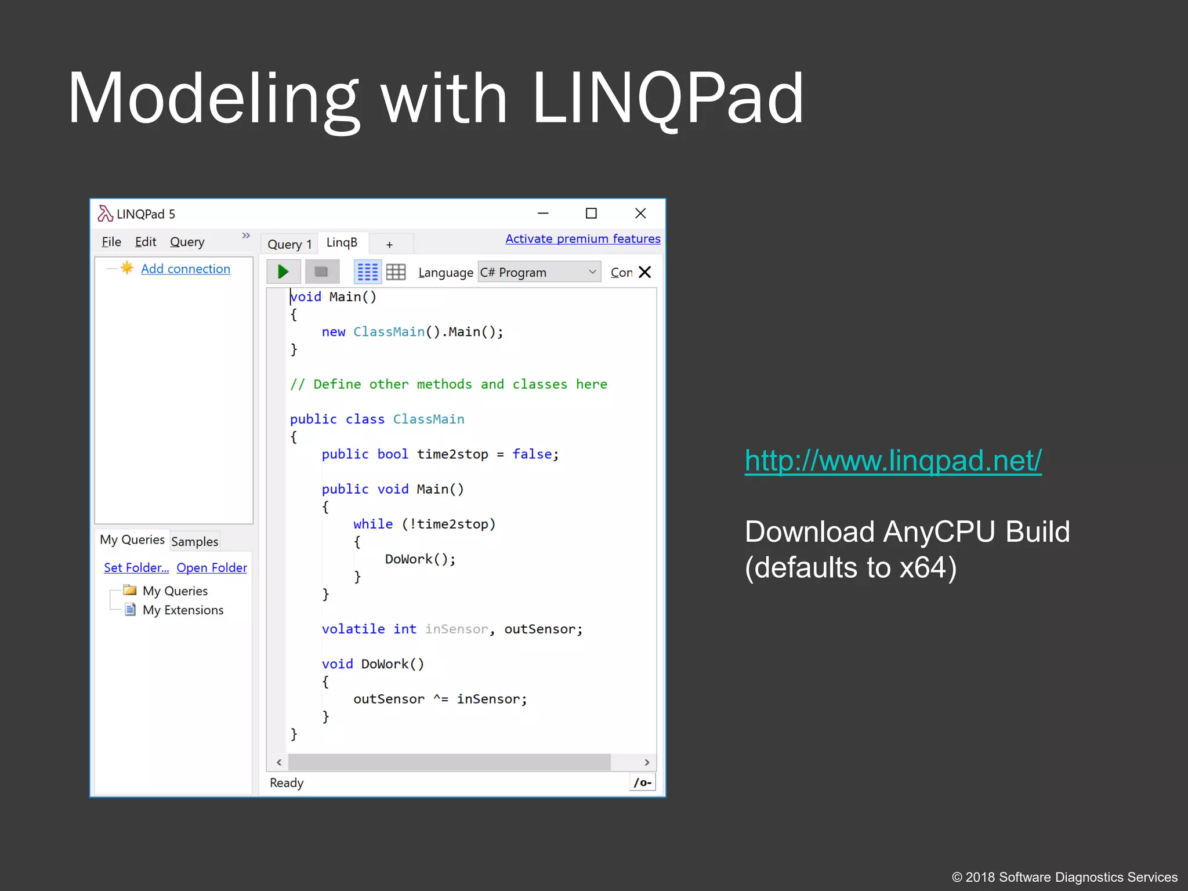1188x891 pixels.
Task: Click Activate premium features link
Action: tap(583, 239)
